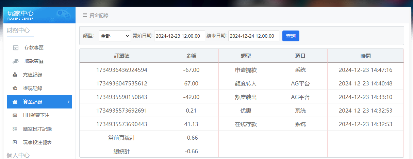The height and width of the screenshot is (159, 413).
Task: Click the 2024-12-23 14:33:10 time cell
Action: coord(365,97)
